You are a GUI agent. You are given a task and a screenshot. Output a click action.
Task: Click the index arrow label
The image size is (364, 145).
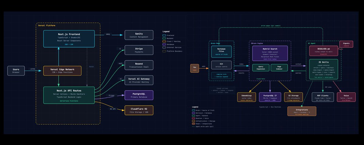tap(241, 64)
